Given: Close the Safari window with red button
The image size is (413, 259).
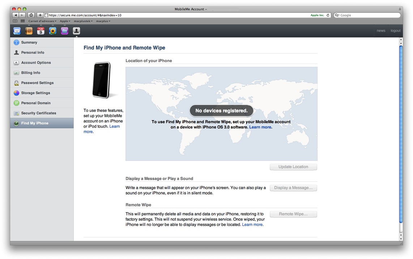Looking at the screenshot, I should 14,9.
